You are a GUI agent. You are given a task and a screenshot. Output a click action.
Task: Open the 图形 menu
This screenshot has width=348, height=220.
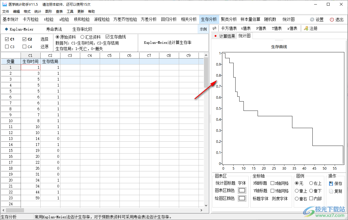(x=49, y=12)
